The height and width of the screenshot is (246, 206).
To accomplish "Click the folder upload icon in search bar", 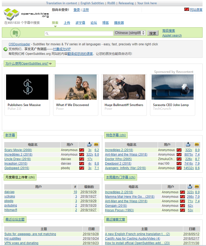I will (x=15, y=33).
